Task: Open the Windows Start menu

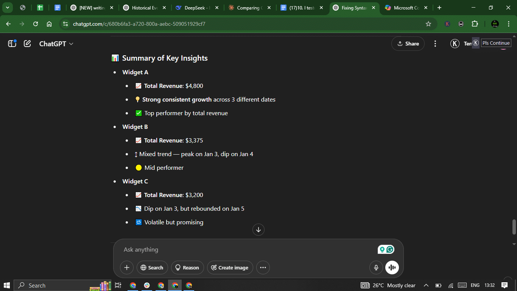Action: [7, 285]
